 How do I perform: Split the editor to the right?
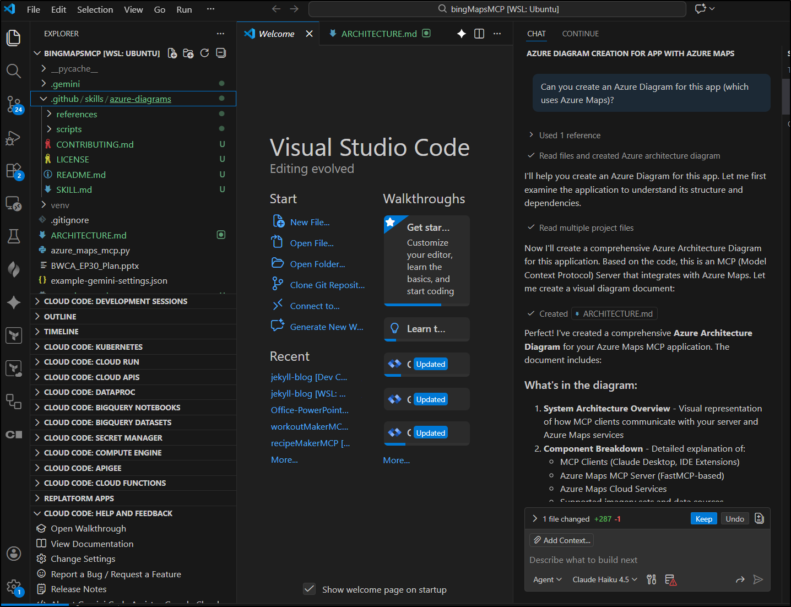point(479,34)
